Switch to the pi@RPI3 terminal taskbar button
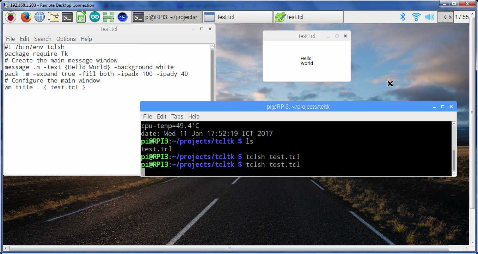The image size is (478, 254). point(167,17)
